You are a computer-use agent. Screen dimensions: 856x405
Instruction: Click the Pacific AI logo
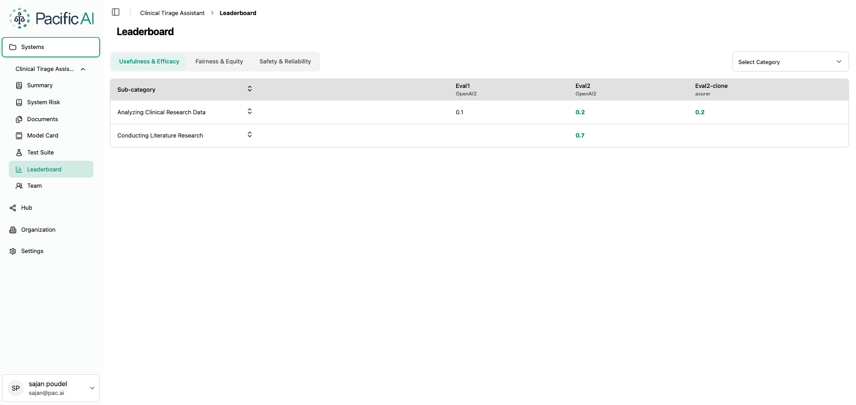point(51,18)
